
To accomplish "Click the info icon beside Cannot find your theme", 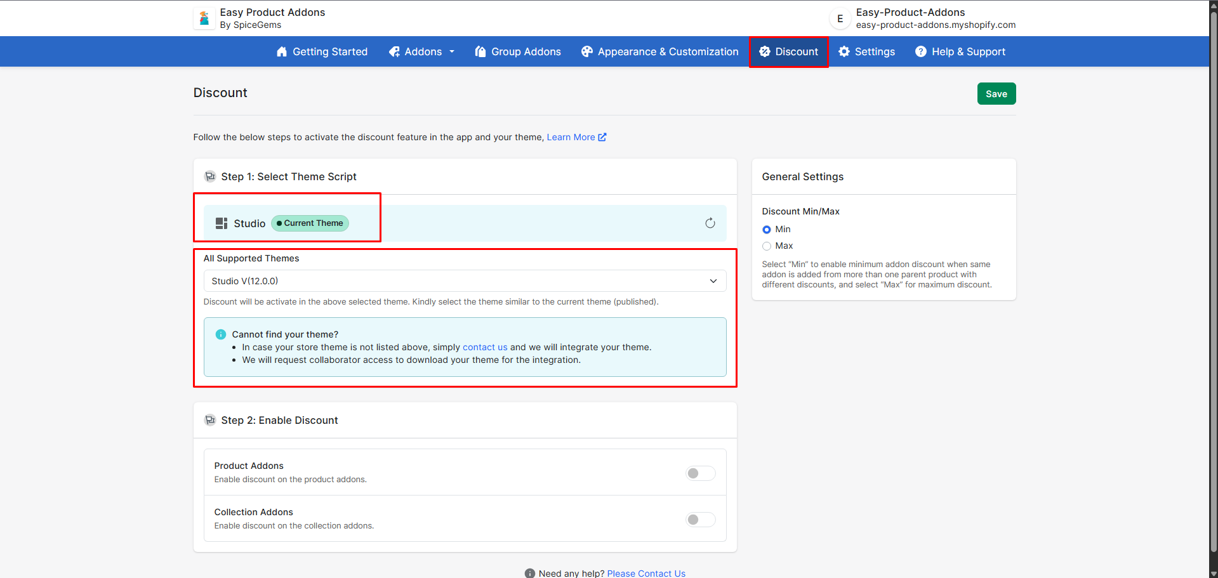I will (x=221, y=334).
